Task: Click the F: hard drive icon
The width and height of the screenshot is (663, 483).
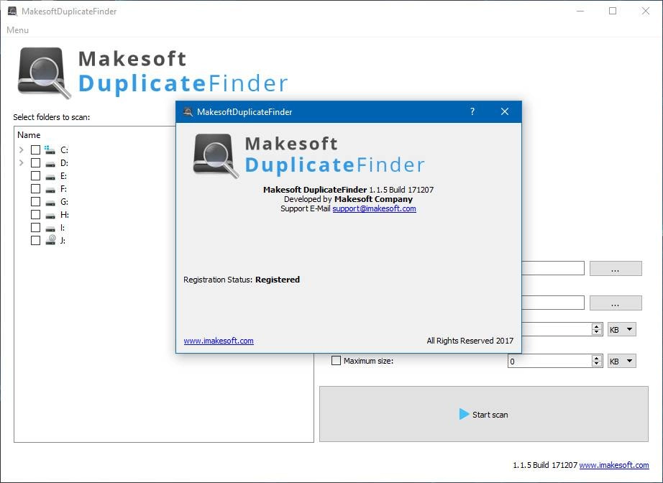Action: pyautogui.click(x=50, y=189)
